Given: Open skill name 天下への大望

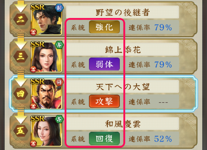Looking at the screenshot, I should (123, 86).
